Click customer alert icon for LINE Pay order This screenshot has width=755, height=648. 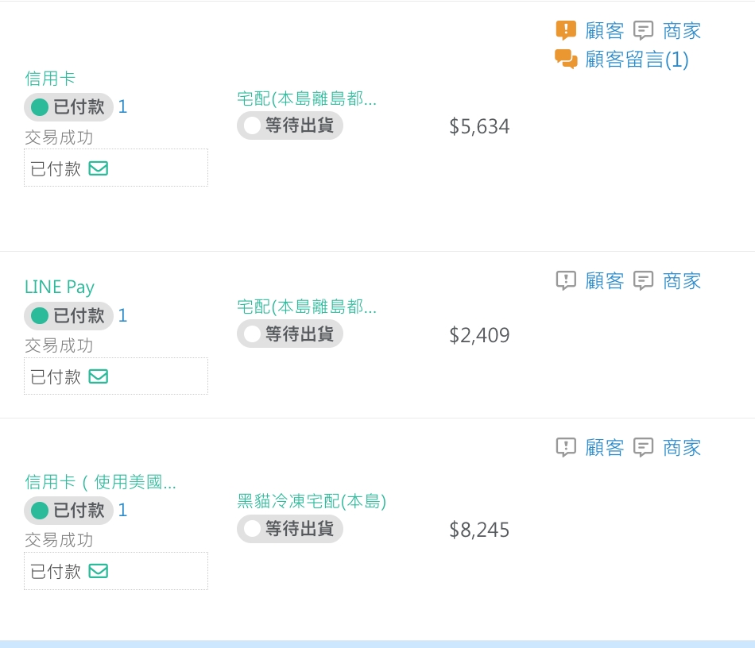565,280
